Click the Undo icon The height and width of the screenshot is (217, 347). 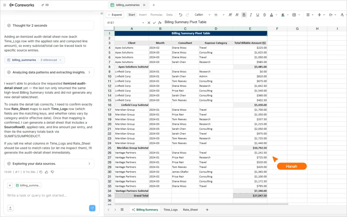point(180,15)
